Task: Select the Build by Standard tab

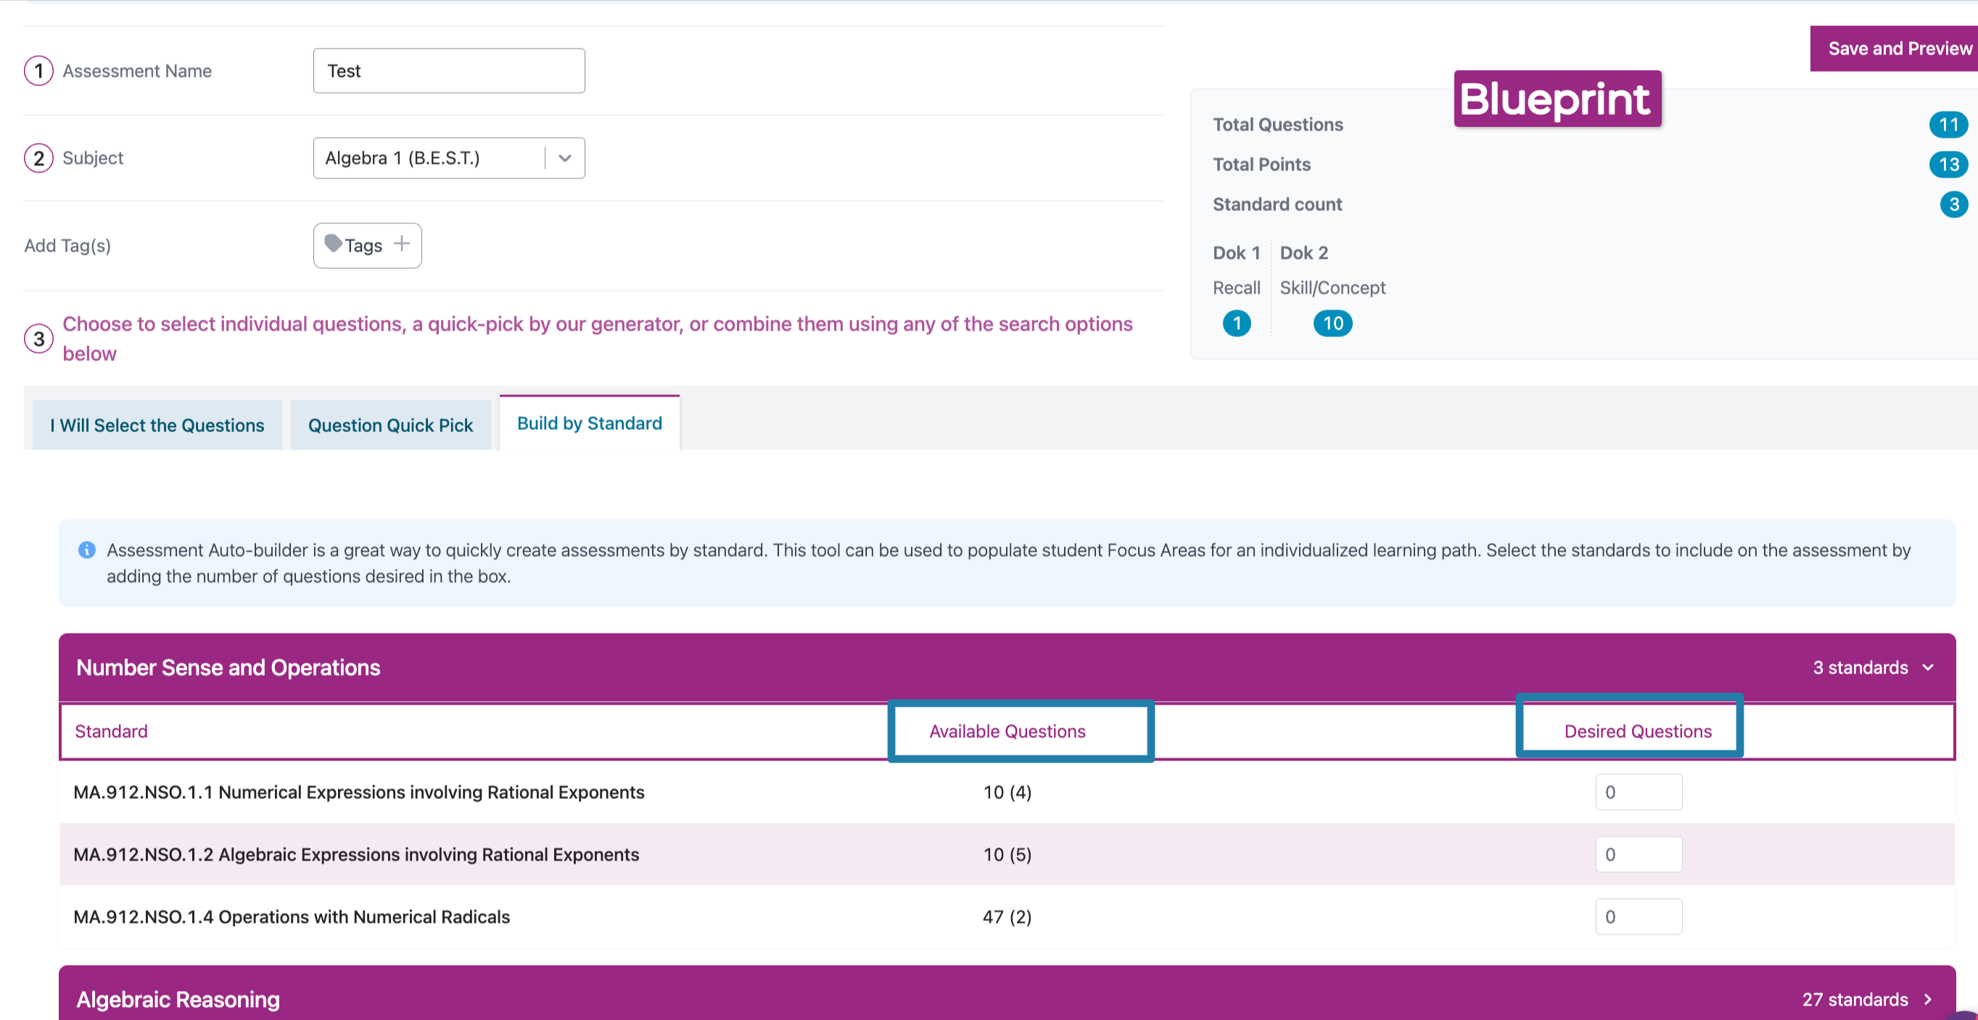Action: pos(589,423)
